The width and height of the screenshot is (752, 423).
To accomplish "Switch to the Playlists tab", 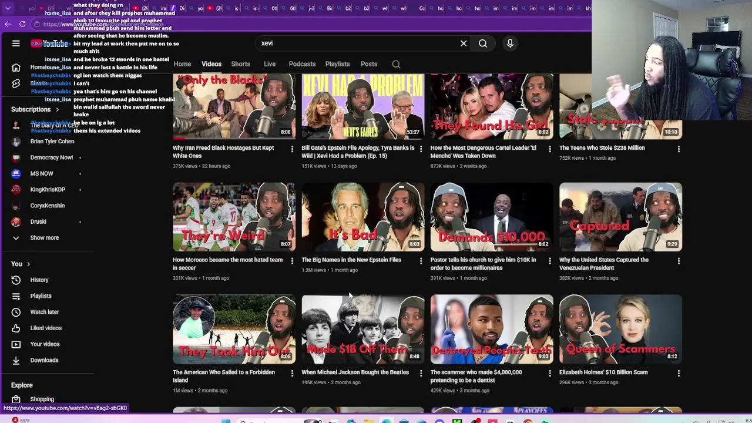I will coord(337,64).
